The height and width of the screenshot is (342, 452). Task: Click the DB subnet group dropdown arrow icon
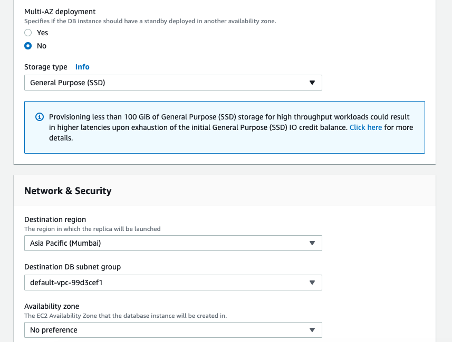pyautogui.click(x=312, y=283)
